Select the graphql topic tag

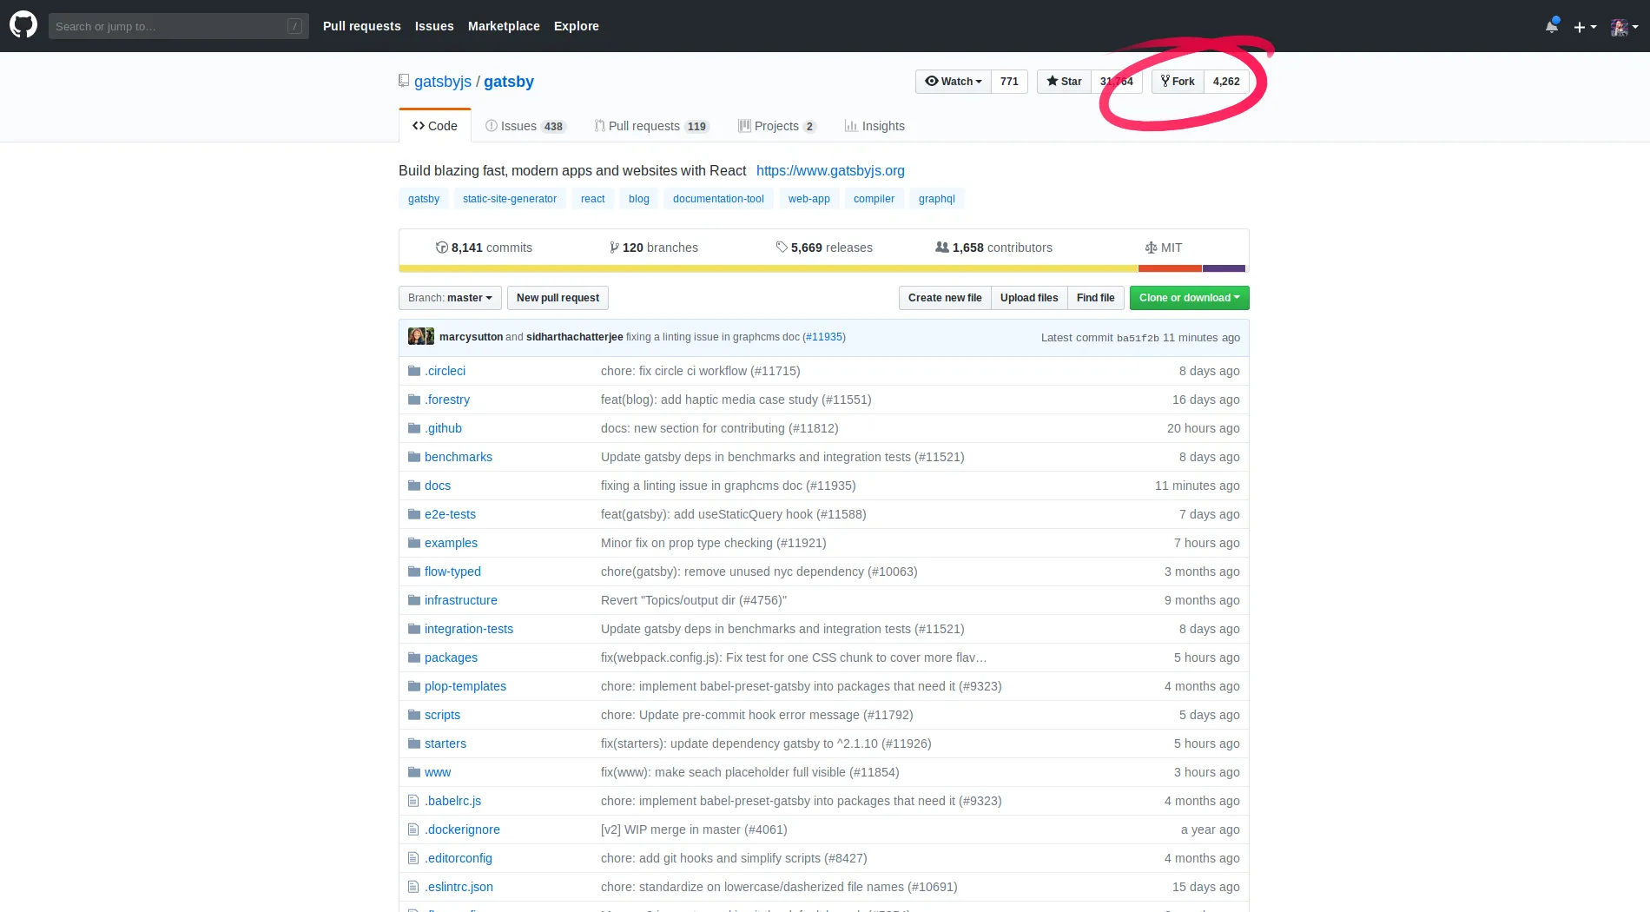937,199
